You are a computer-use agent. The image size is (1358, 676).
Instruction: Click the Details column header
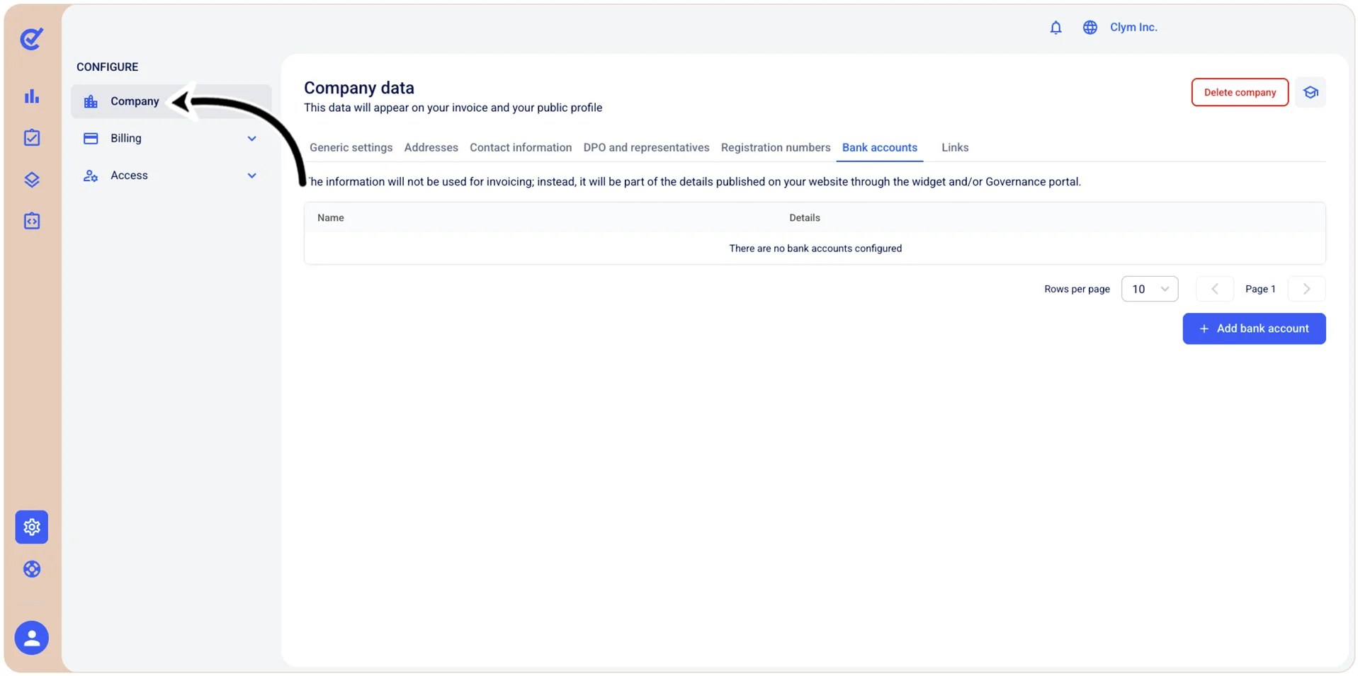point(805,218)
